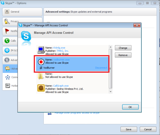Open the Hotkeys sub-item

(10, 86)
